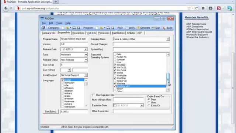Click the Company new file icon
This screenshot has width=236, height=133.
click(x=63, y=28)
